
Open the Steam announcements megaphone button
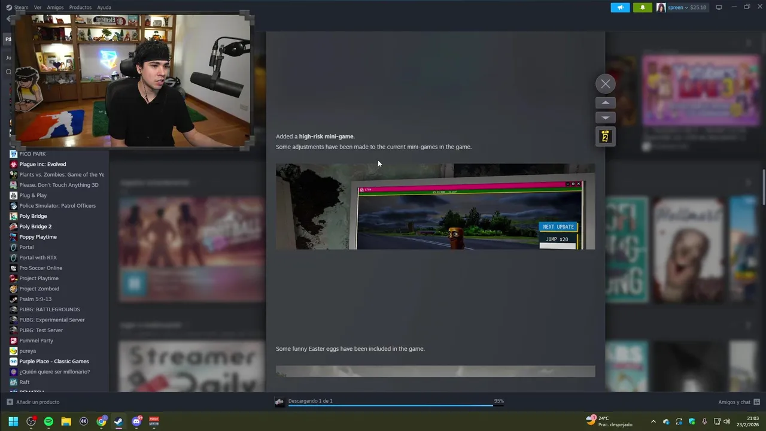(620, 7)
